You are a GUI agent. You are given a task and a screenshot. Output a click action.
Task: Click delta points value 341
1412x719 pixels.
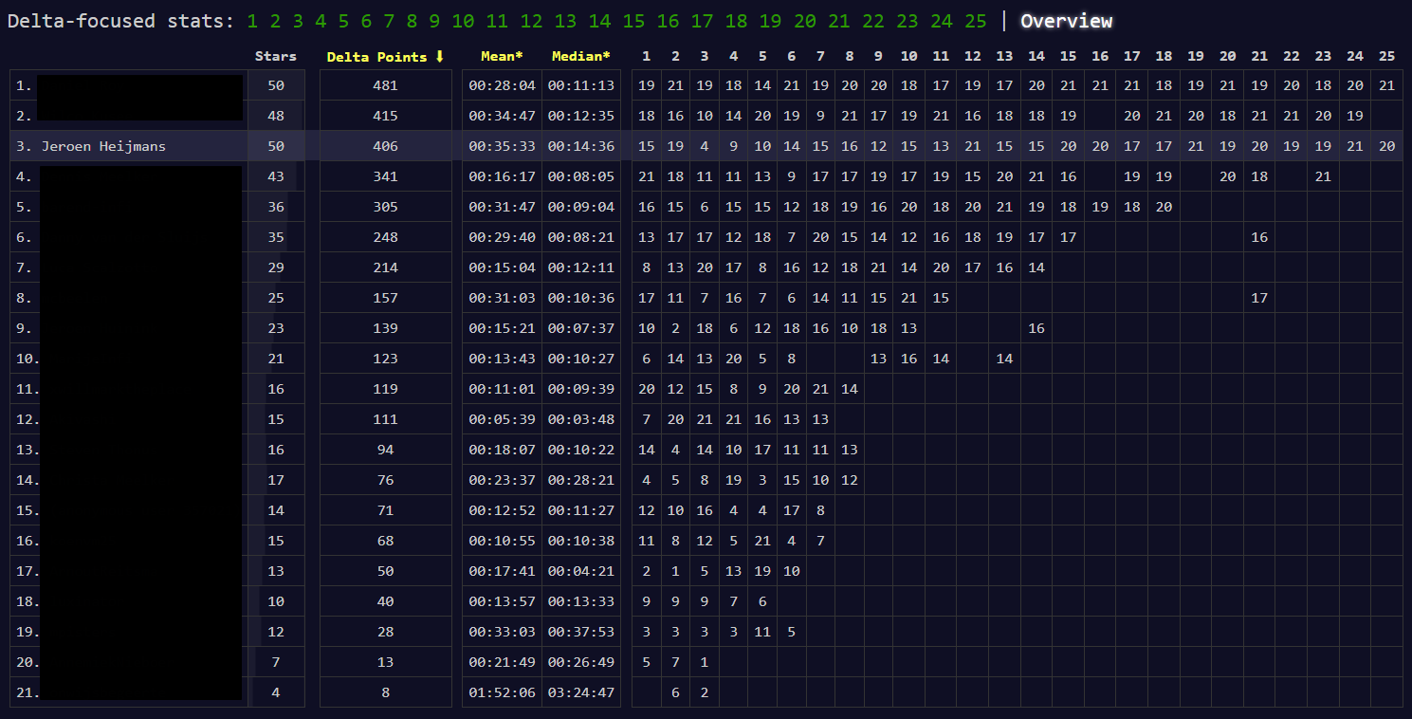click(385, 176)
